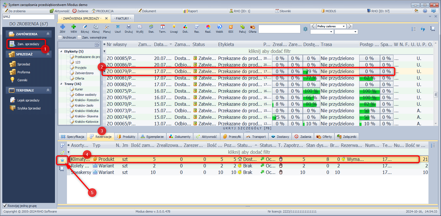Click the ZEW add order icon
The width and height of the screenshot is (441, 216).
(62, 27)
